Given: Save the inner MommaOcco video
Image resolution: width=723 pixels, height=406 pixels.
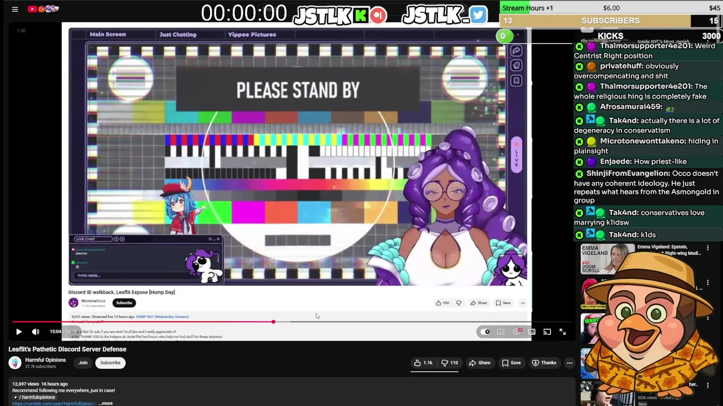Looking at the screenshot, I should pyautogui.click(x=503, y=303).
